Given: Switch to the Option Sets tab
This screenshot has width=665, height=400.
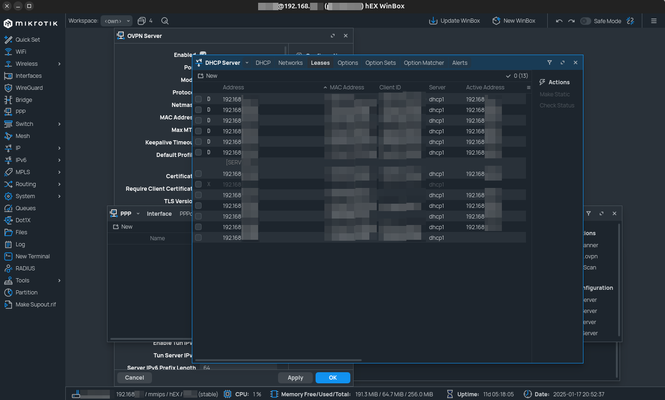Looking at the screenshot, I should coord(380,63).
